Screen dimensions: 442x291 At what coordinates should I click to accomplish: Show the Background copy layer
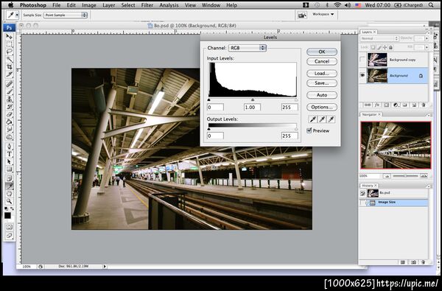point(362,60)
